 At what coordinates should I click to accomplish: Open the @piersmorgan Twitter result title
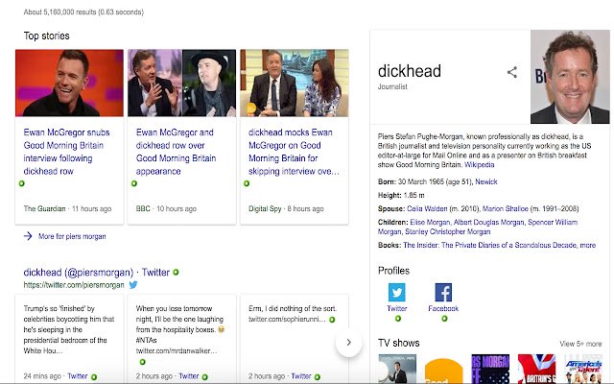pyautogui.click(x=96, y=273)
